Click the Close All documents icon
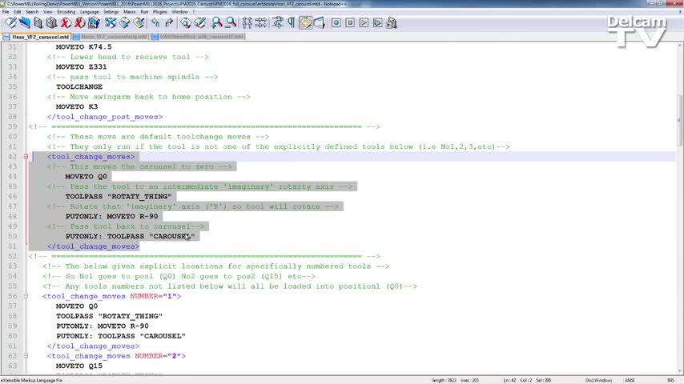684x384 pixels. 79,22
